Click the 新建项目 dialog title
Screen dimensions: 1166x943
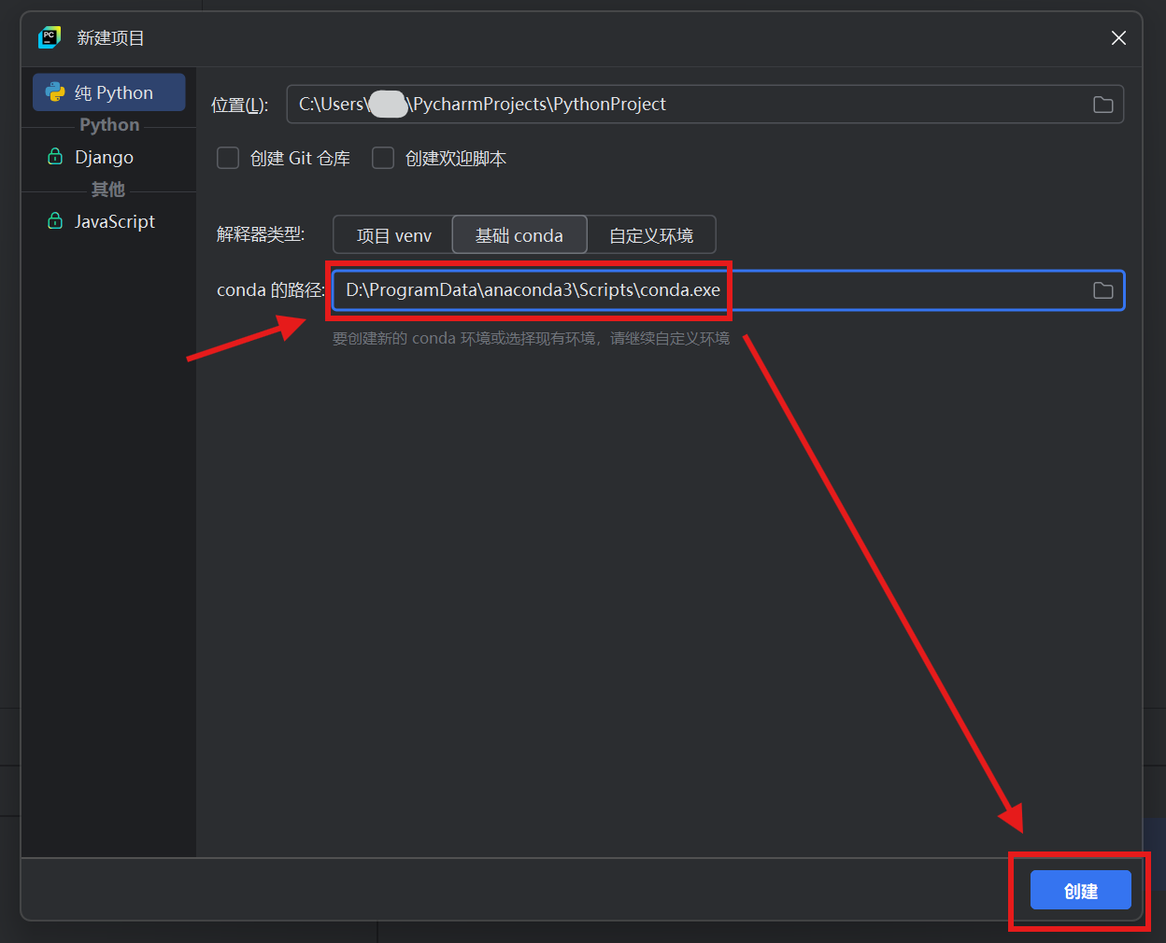tap(110, 38)
